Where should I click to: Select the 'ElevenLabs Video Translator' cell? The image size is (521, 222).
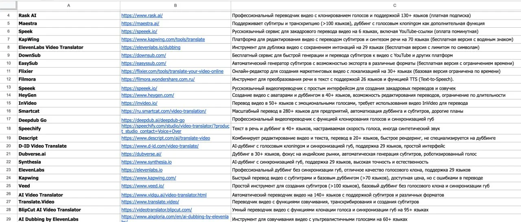coord(68,47)
